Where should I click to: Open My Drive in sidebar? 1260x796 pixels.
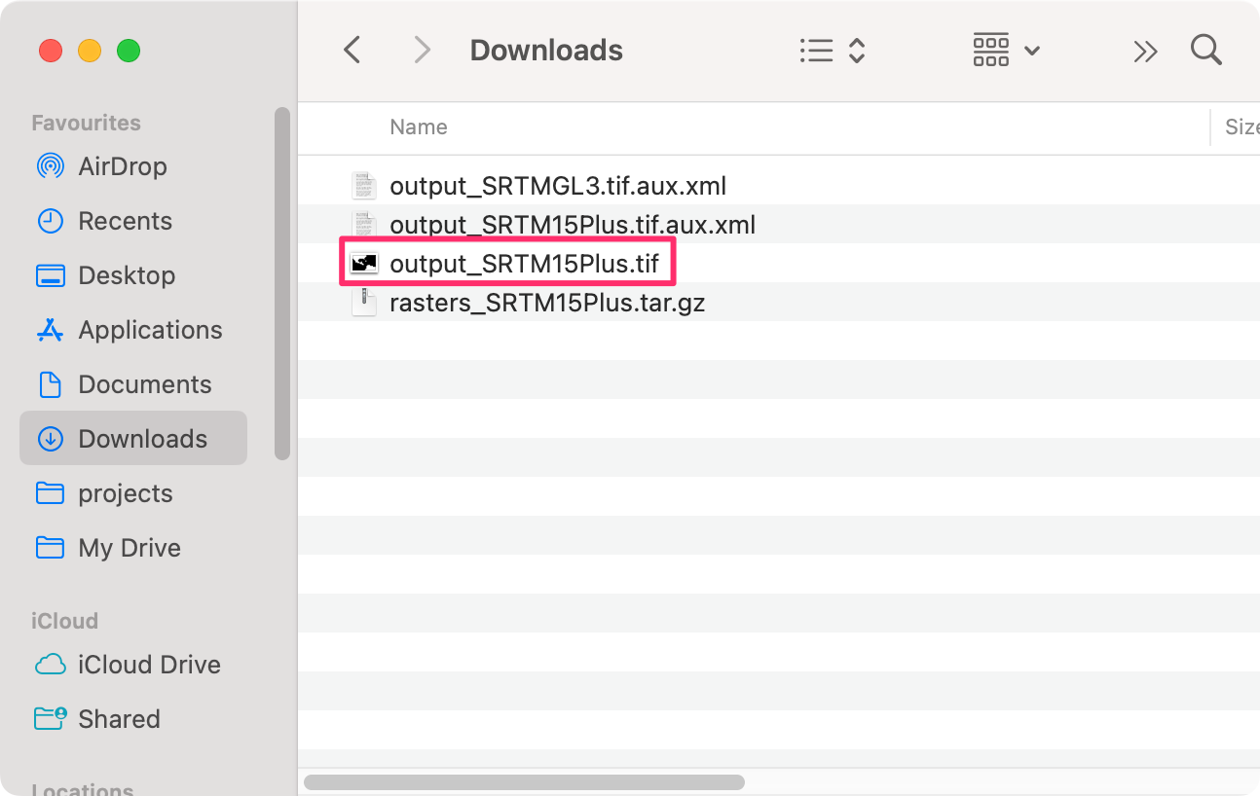coord(129,548)
